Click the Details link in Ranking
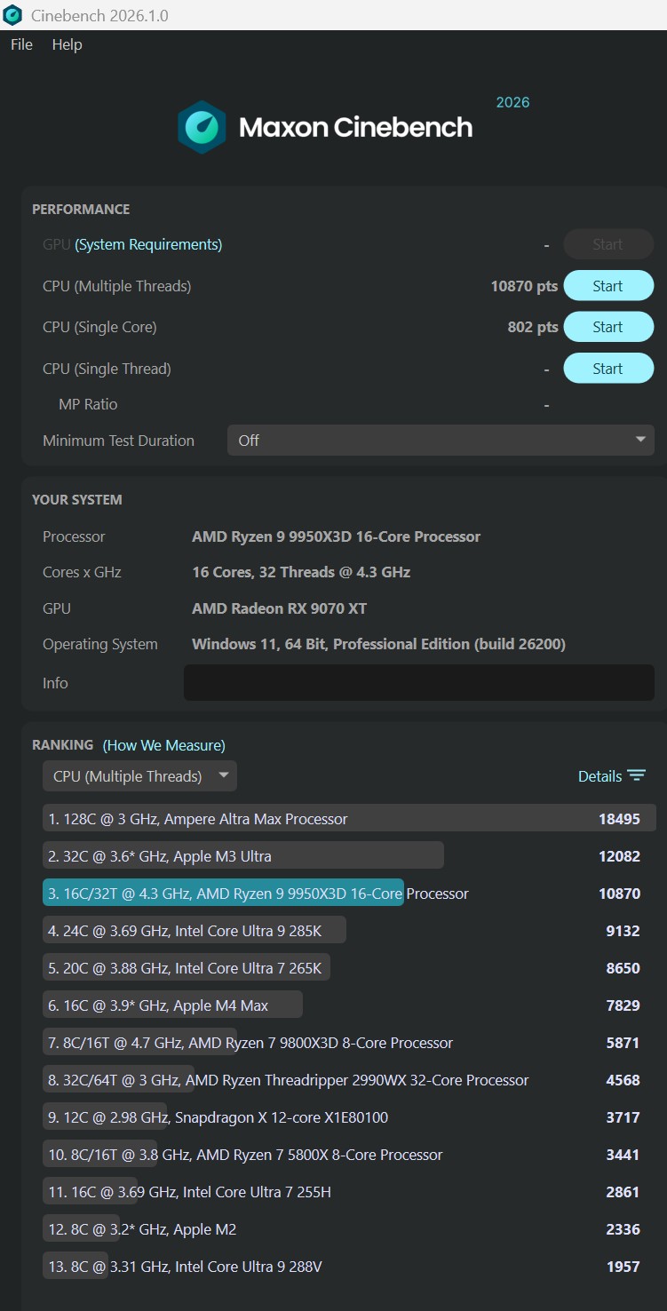This screenshot has height=1311, width=667. tap(600, 776)
